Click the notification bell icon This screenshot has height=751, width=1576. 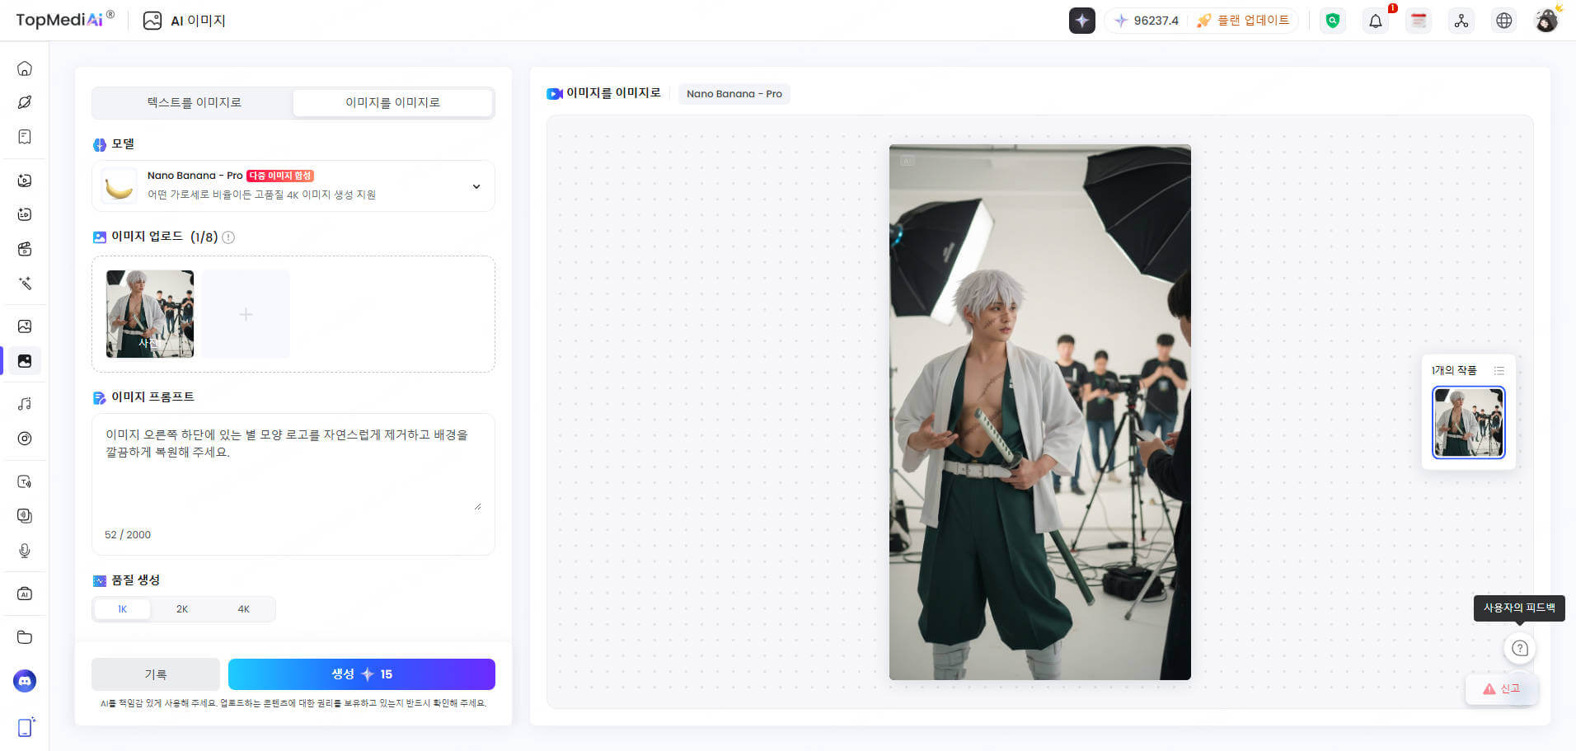(1375, 21)
